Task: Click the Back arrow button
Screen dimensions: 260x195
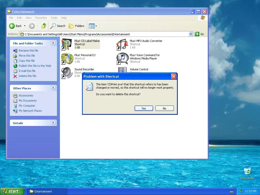Action: click(x=12, y=26)
